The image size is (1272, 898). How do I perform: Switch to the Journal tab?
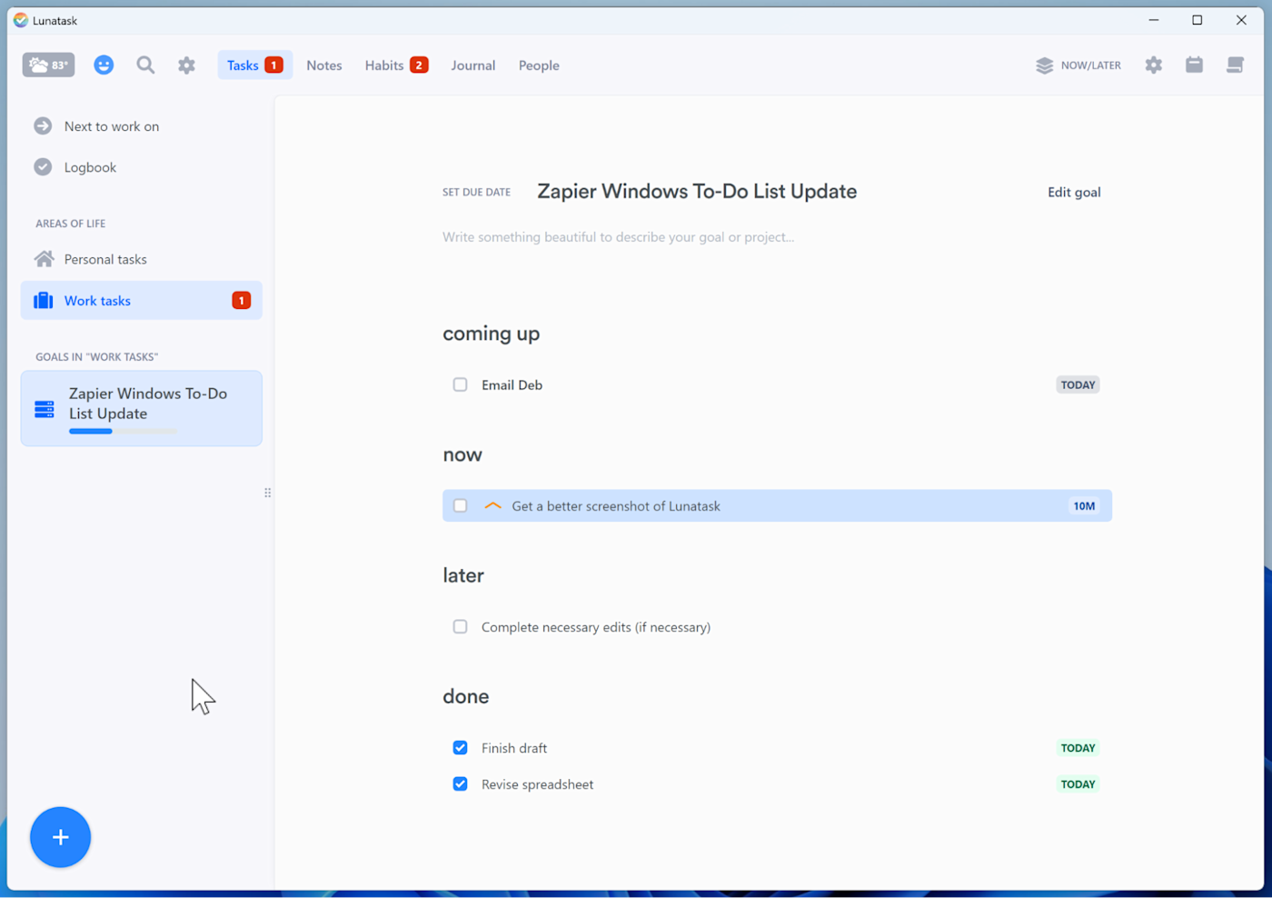click(x=473, y=65)
